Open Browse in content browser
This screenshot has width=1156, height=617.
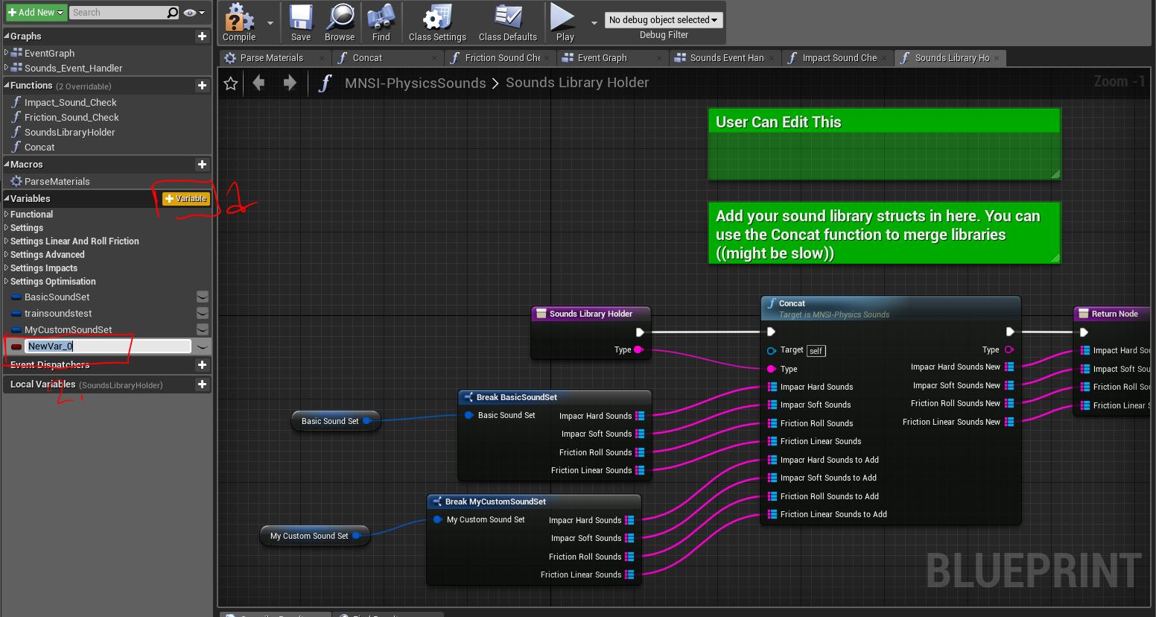(340, 22)
